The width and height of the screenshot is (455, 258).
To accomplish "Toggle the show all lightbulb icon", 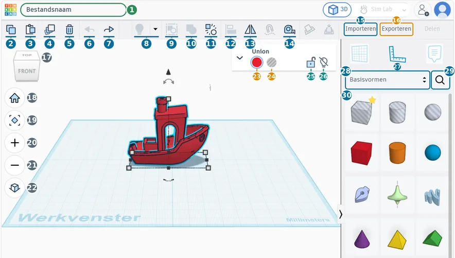I will tap(139, 29).
